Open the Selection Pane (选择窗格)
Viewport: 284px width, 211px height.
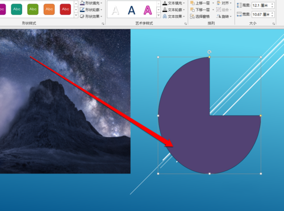tap(200, 16)
